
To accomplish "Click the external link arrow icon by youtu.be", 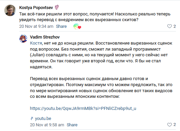I will 32,119.
